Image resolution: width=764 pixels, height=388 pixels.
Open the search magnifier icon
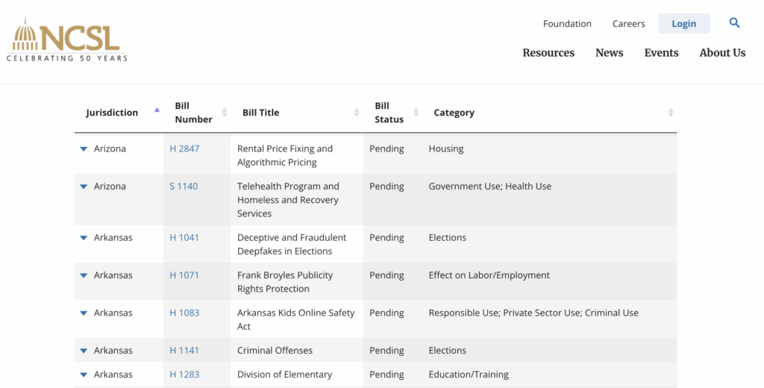tap(734, 23)
